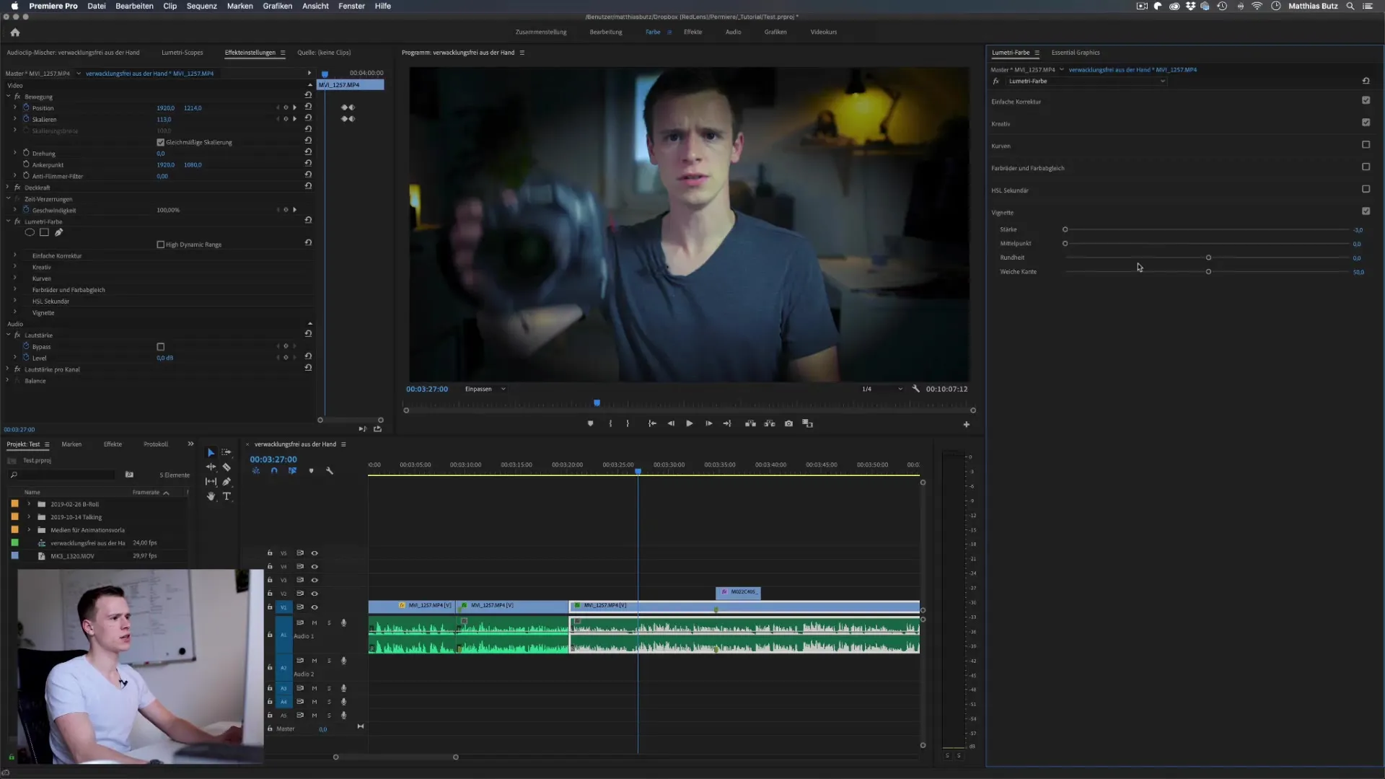The image size is (1385, 779).
Task: Toggle High Dynamic Range checkbox
Action: (161, 245)
